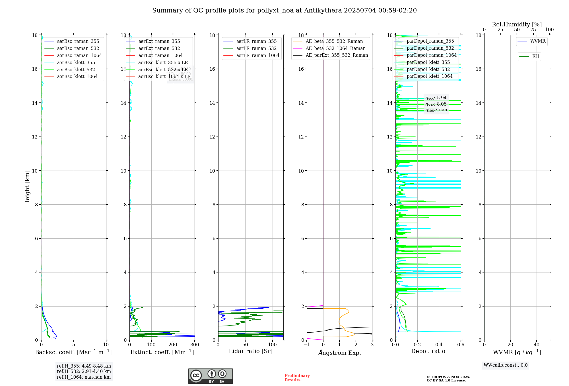The image size is (569, 386).
Task: Select legend entry aerBsc_klett_1064
Action: click(x=71, y=77)
